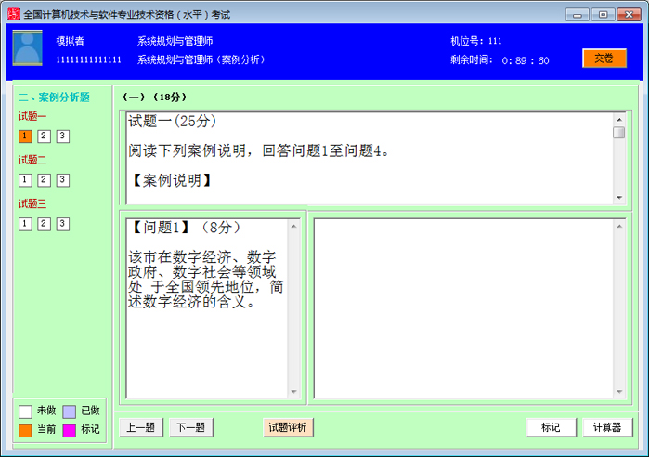Open question 1 under 试题二
649x457 pixels.
[x=25, y=180]
